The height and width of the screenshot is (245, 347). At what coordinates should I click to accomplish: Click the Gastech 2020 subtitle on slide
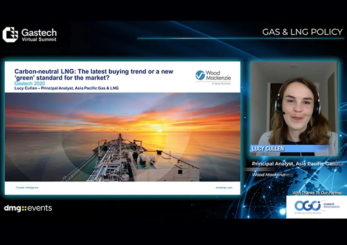tap(30, 84)
